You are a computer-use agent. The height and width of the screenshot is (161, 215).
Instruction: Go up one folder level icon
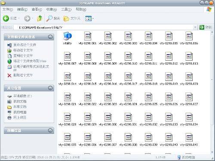pyautogui.click(x=40, y=19)
